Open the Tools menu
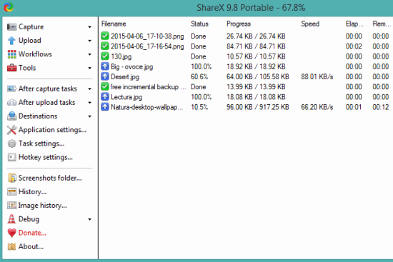Image resolution: width=393 pixels, height=262 pixels. [27, 68]
